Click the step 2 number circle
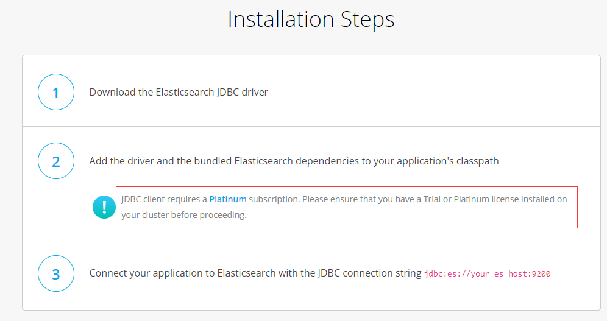Screen dimensions: 607x321 pyautogui.click(x=56, y=161)
